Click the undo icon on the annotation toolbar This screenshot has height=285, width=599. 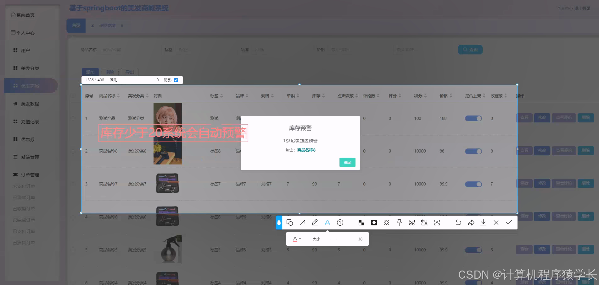[458, 222]
